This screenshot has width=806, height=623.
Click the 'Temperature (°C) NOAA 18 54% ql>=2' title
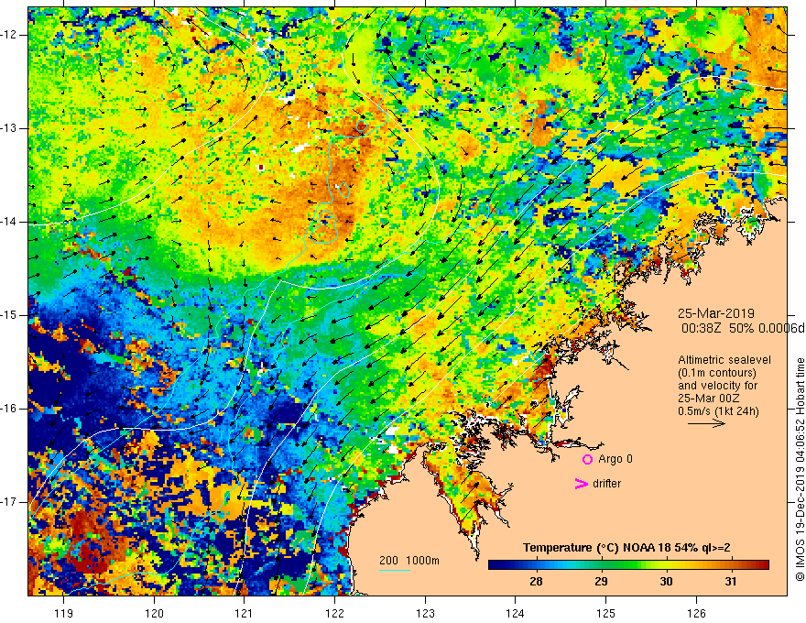626,548
